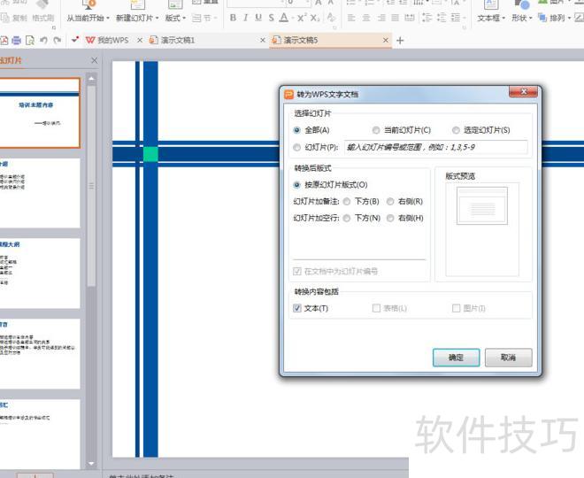584x478 pixels.
Task: Select the 幻灯片(P) range radio button
Action: point(296,148)
